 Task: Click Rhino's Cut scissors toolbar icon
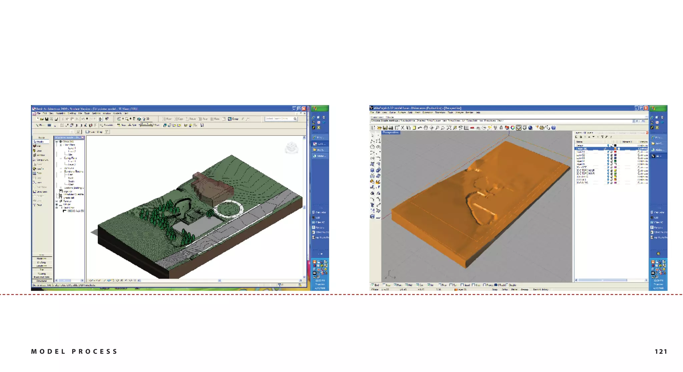click(x=403, y=128)
